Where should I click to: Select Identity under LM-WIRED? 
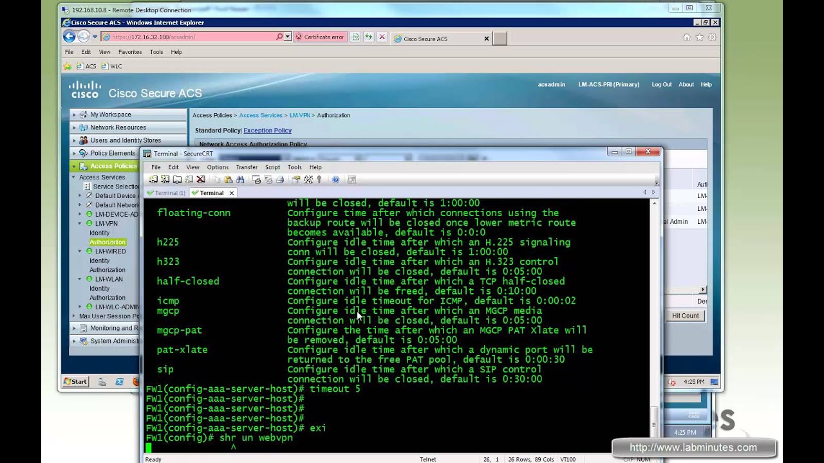coord(100,260)
